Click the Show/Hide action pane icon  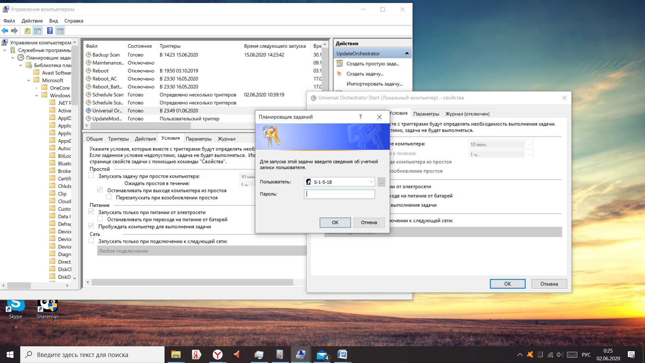[x=60, y=31]
